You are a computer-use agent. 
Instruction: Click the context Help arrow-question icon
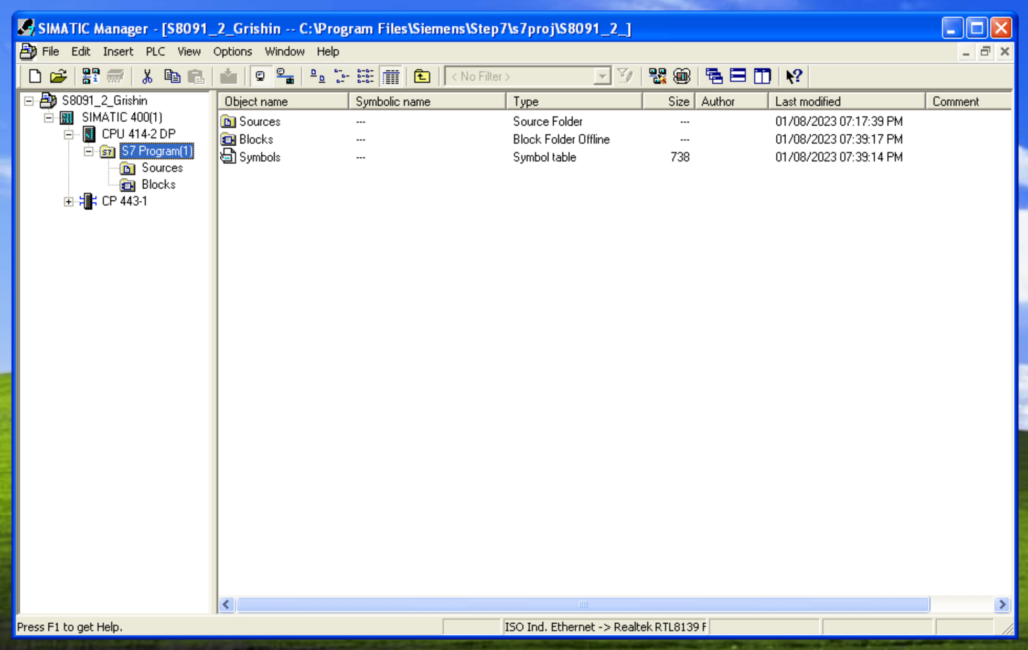point(794,77)
